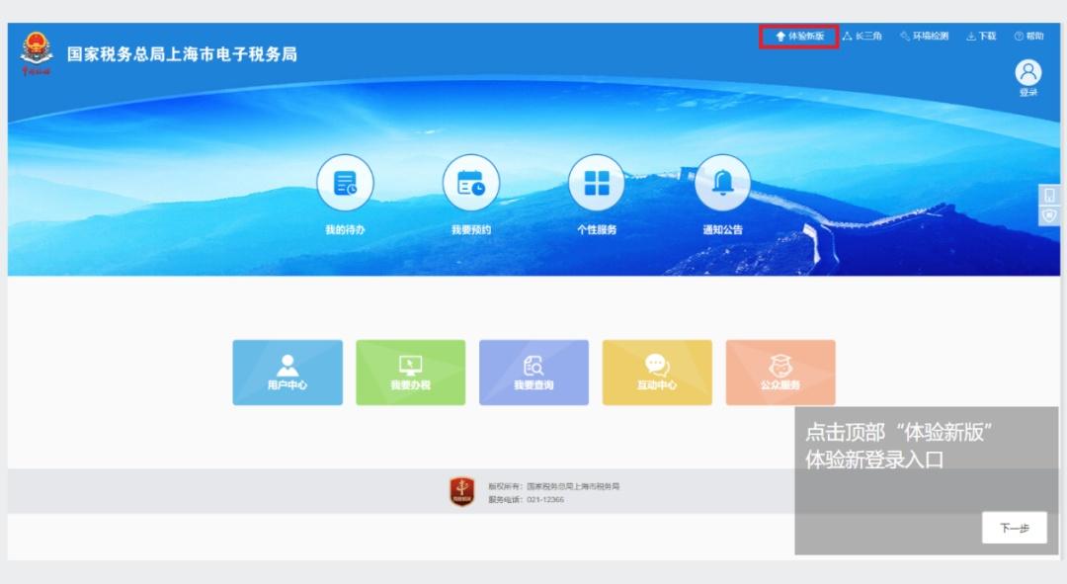Click the 下载 link at top
Screen dimensions: 1067x584
981,37
